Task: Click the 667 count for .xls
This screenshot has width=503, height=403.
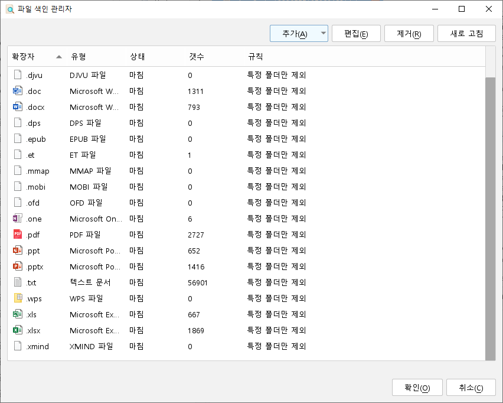Action: [194, 314]
